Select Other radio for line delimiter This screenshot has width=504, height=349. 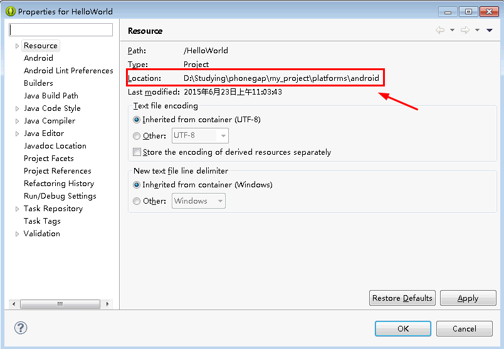tap(137, 201)
